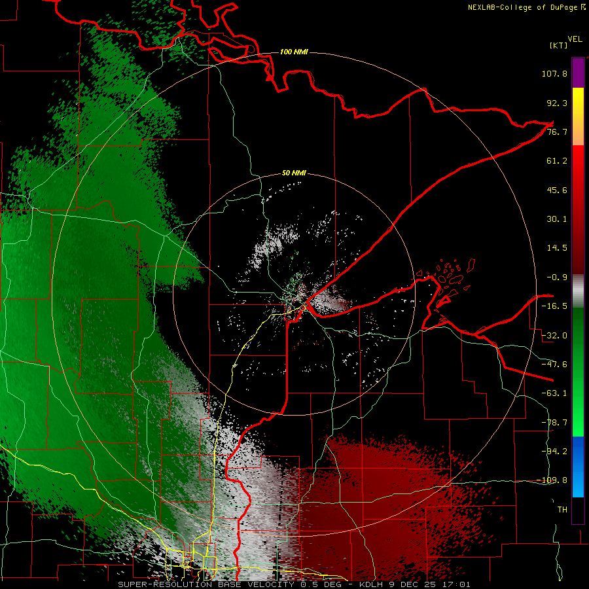The width and height of the screenshot is (589, 589).
Task: Click the [KT] units label
Action: (x=558, y=45)
